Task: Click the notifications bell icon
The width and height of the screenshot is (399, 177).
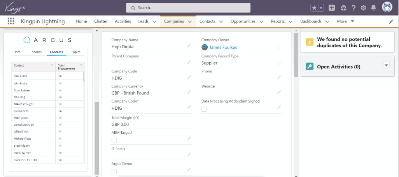Action: (x=373, y=8)
